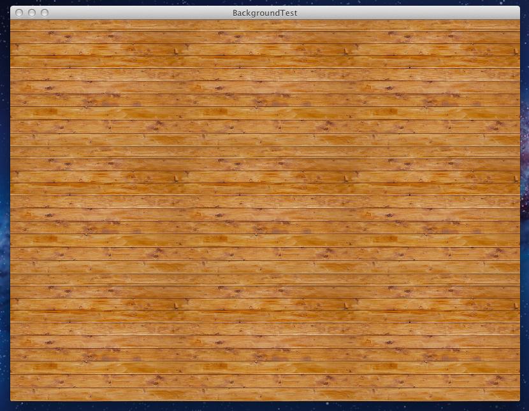The width and height of the screenshot is (529, 411).
Task: Click the bottom-right corner of wood panel
Action: click(x=518, y=398)
